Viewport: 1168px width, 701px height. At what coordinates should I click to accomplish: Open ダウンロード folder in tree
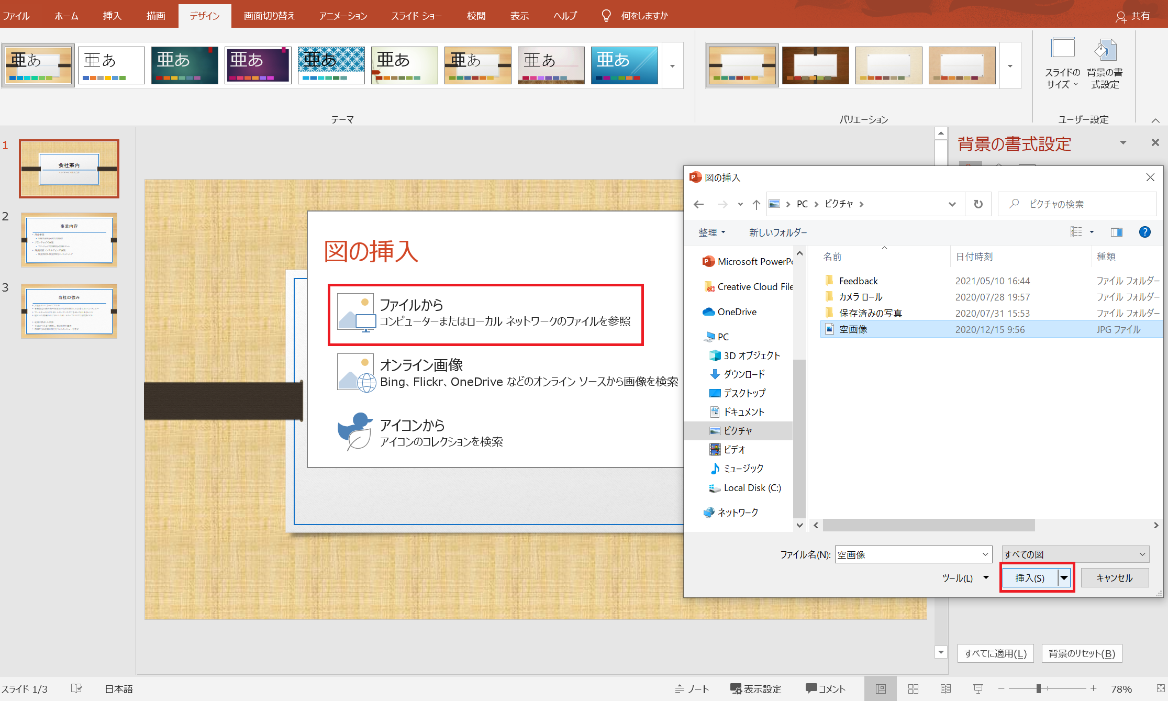pos(737,374)
